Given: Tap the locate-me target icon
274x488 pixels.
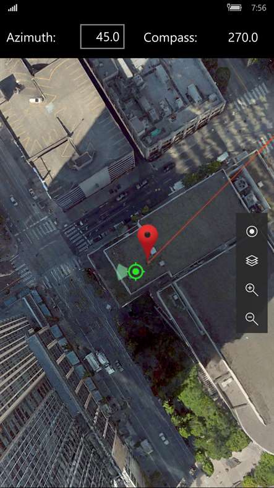Looking at the screenshot, I should click(252, 232).
